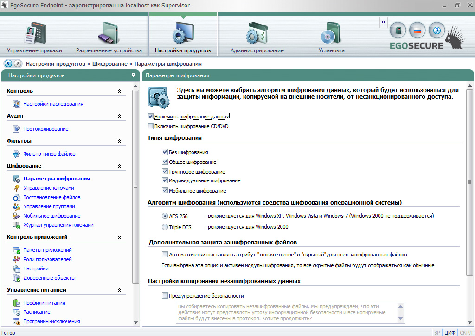Viewport: 475px width, 336px height.
Task: Click the Настройки наследования icon
Action: pyautogui.click(x=16, y=104)
